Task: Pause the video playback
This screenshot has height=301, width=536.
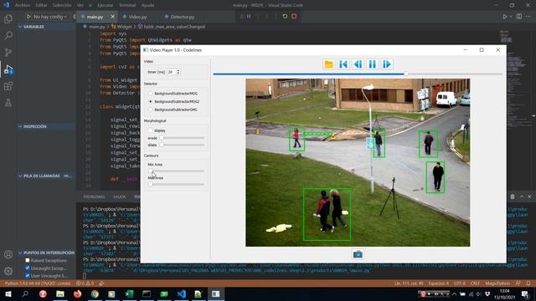Action: coord(372,64)
